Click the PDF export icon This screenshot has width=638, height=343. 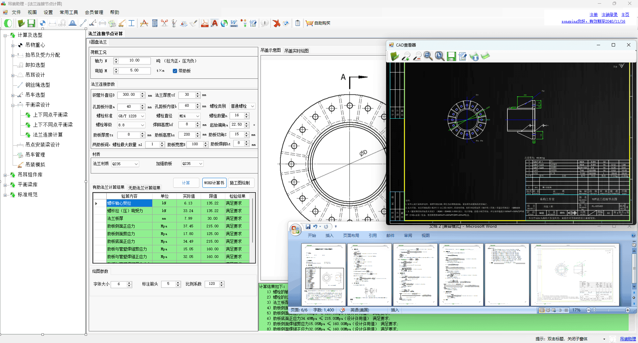205,23
